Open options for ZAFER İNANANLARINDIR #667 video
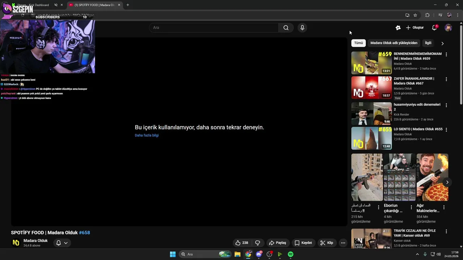Image resolution: width=463 pixels, height=260 pixels. pos(446,79)
